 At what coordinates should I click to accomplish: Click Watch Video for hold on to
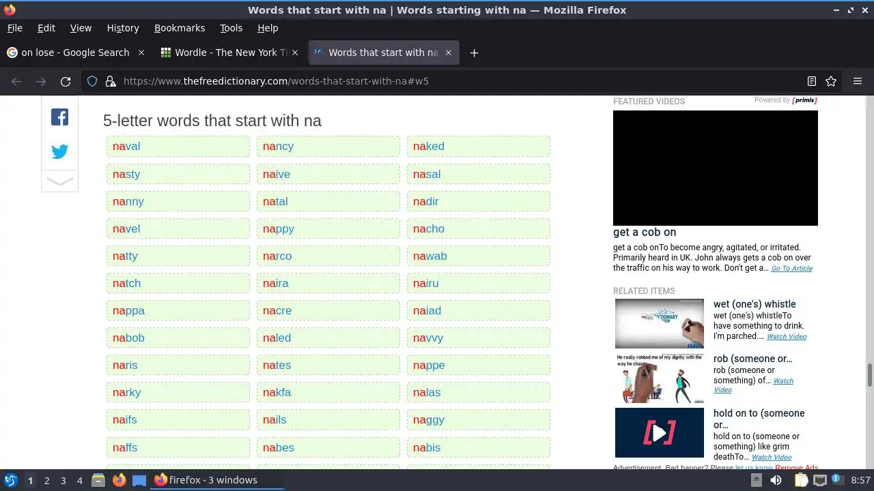[x=772, y=458]
